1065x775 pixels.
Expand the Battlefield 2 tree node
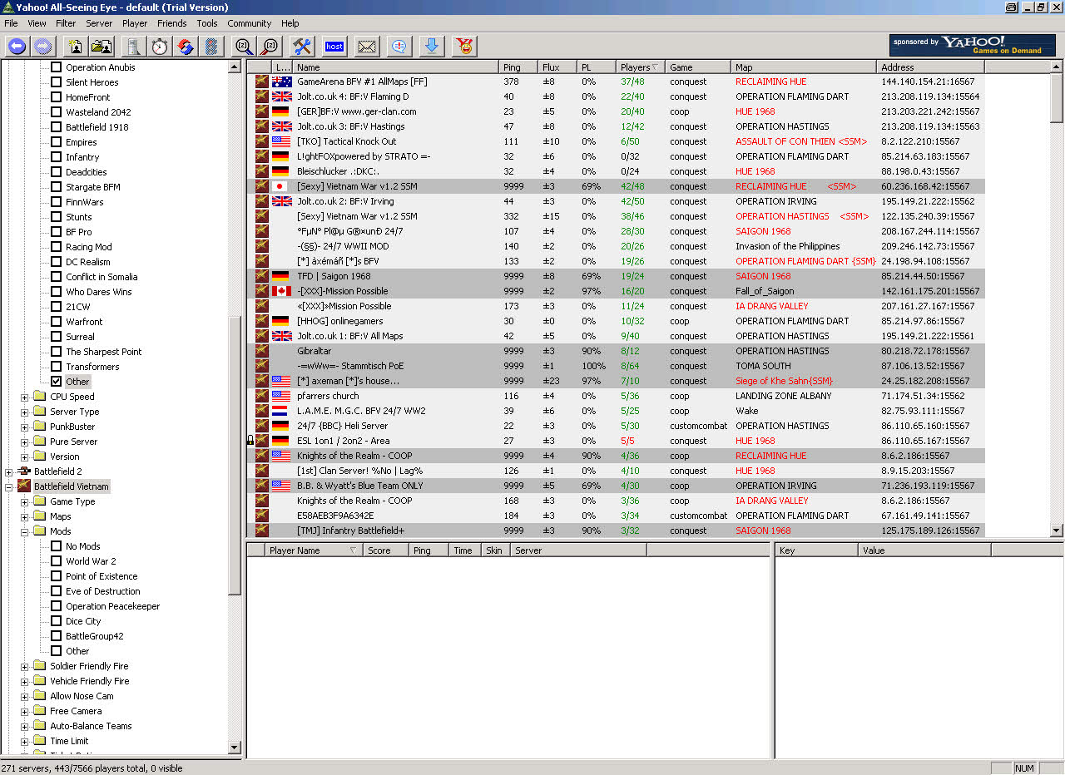pyautogui.click(x=9, y=471)
